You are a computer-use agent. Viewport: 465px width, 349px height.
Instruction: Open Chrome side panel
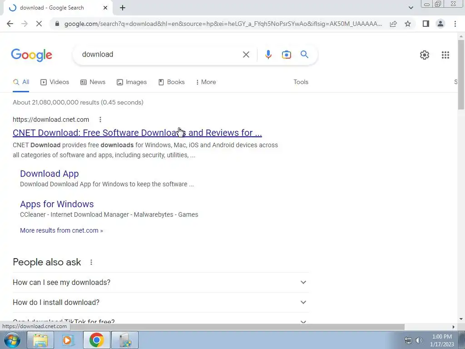coord(426,24)
